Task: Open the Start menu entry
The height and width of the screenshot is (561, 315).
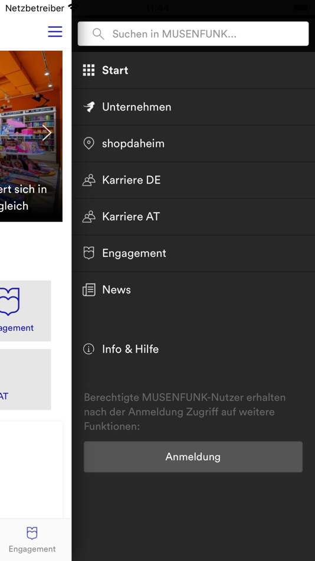Action: (193, 70)
